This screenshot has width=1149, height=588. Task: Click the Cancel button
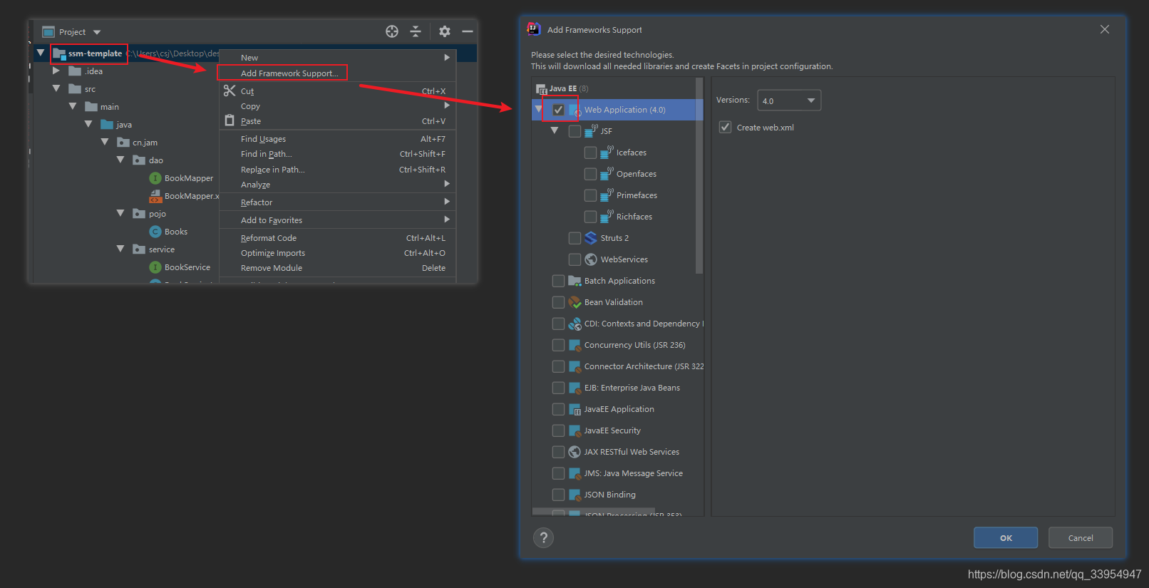click(1081, 537)
